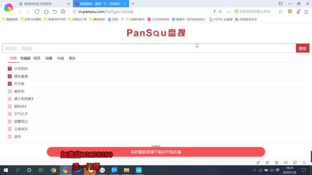312x175 pixels.
Task: Open the browser downloads icon
Action: tap(298, 11)
